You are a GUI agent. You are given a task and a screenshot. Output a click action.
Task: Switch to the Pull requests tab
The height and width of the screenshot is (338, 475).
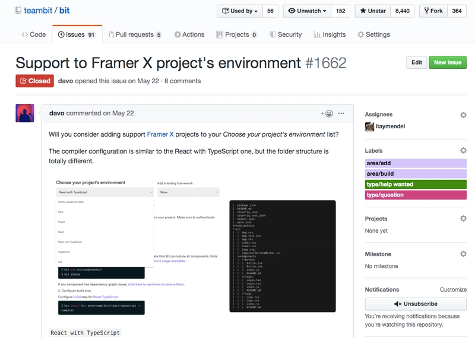click(x=134, y=34)
